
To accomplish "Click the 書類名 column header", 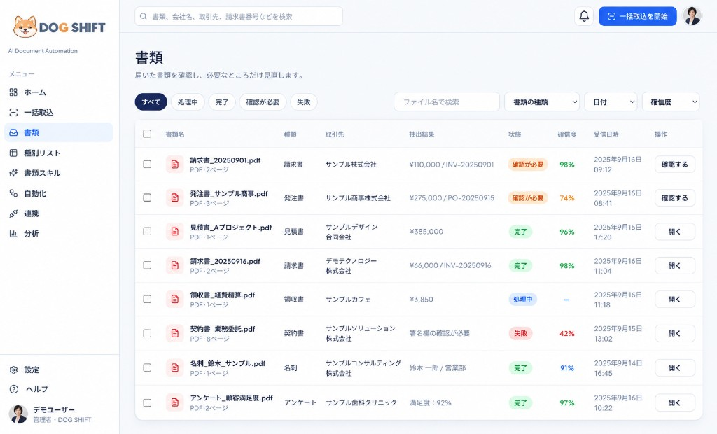I will (x=174, y=134).
